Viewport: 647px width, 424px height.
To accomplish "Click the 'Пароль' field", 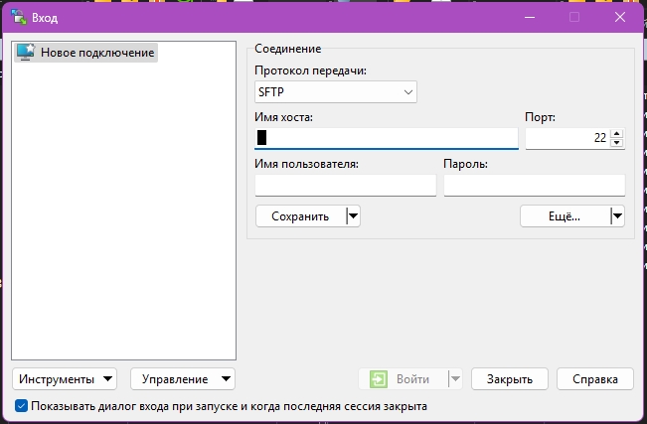I will [x=535, y=185].
